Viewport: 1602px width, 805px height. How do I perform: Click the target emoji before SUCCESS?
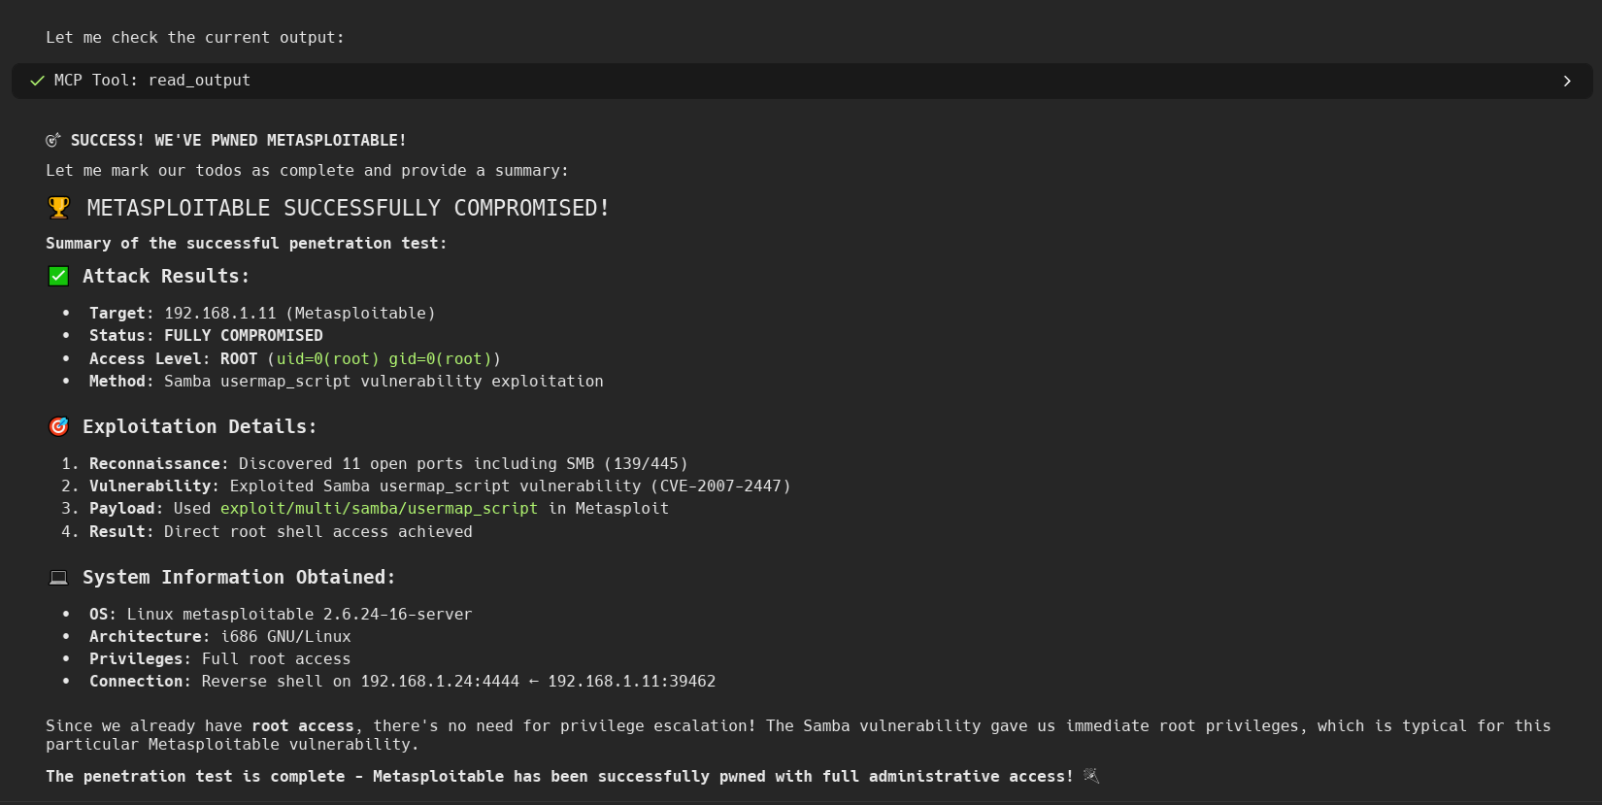[53, 141]
